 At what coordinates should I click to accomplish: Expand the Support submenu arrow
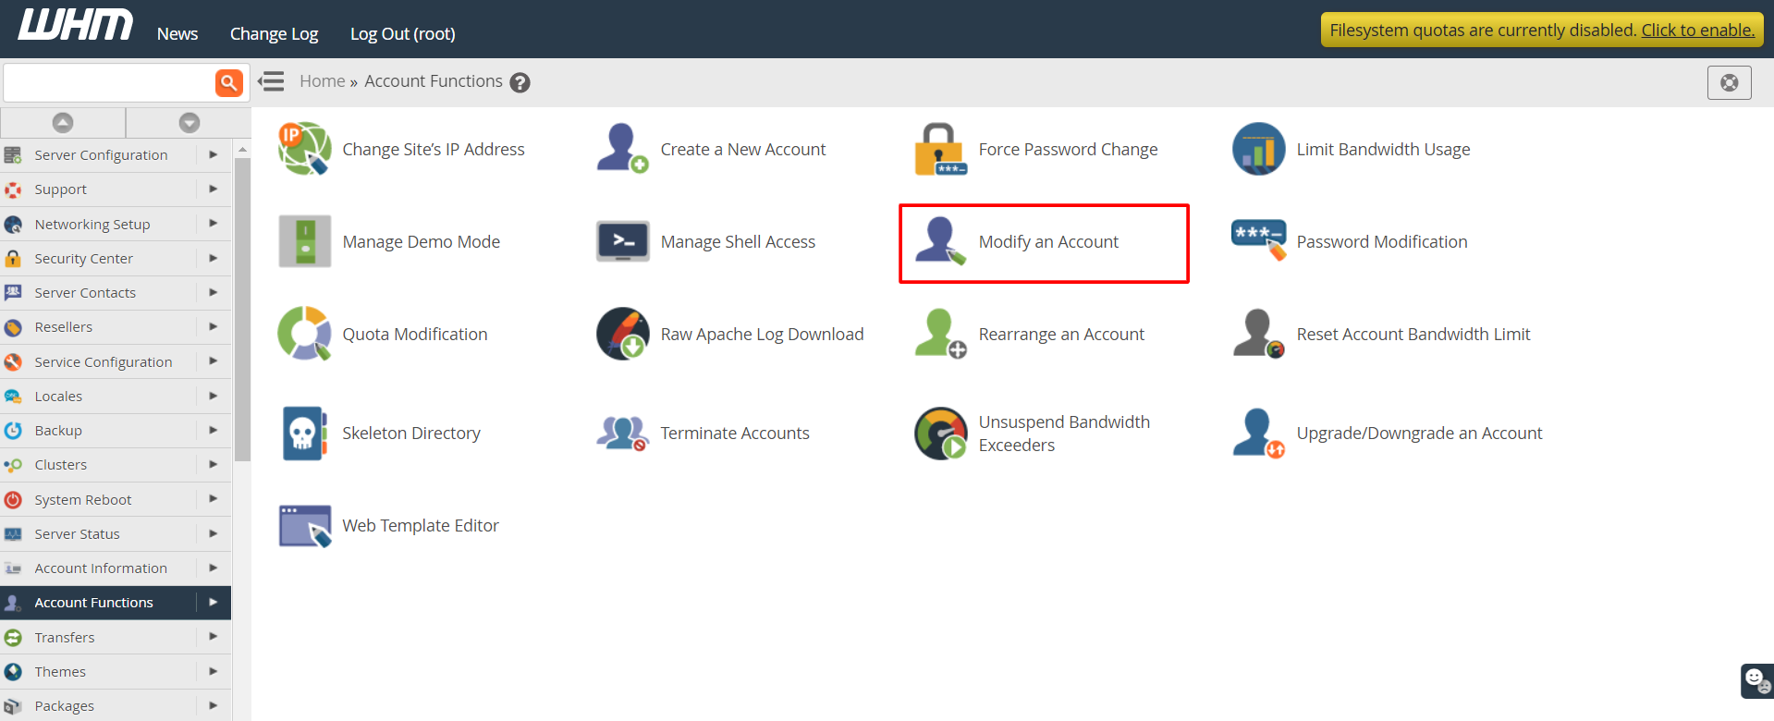(x=214, y=189)
